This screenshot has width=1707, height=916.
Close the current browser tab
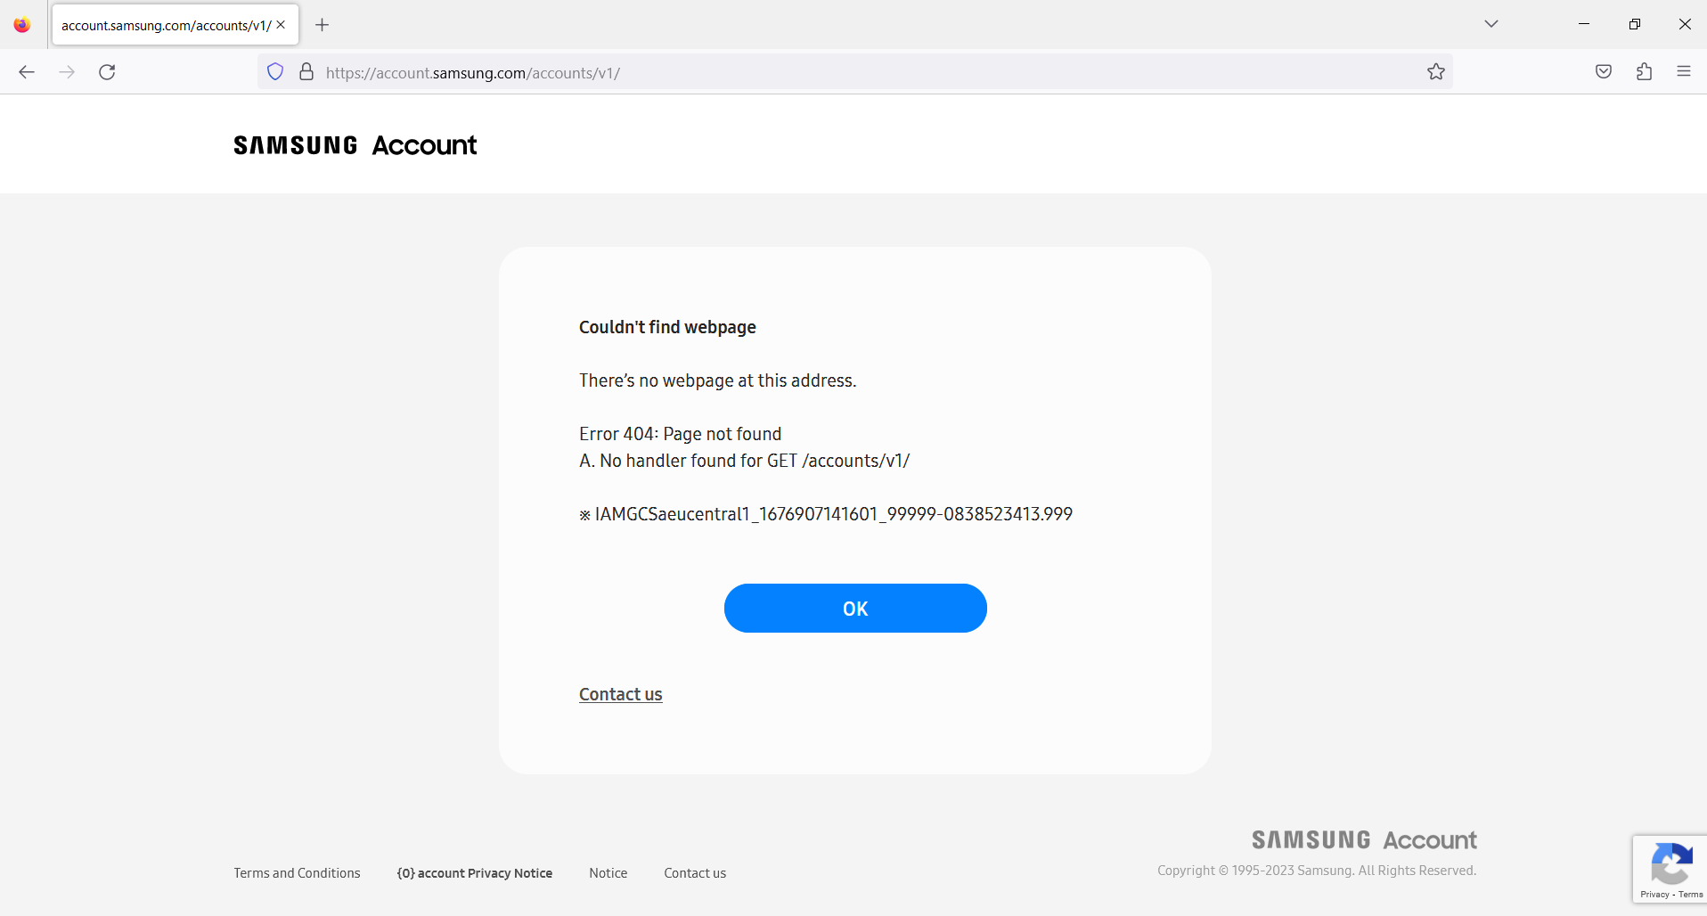click(x=282, y=24)
